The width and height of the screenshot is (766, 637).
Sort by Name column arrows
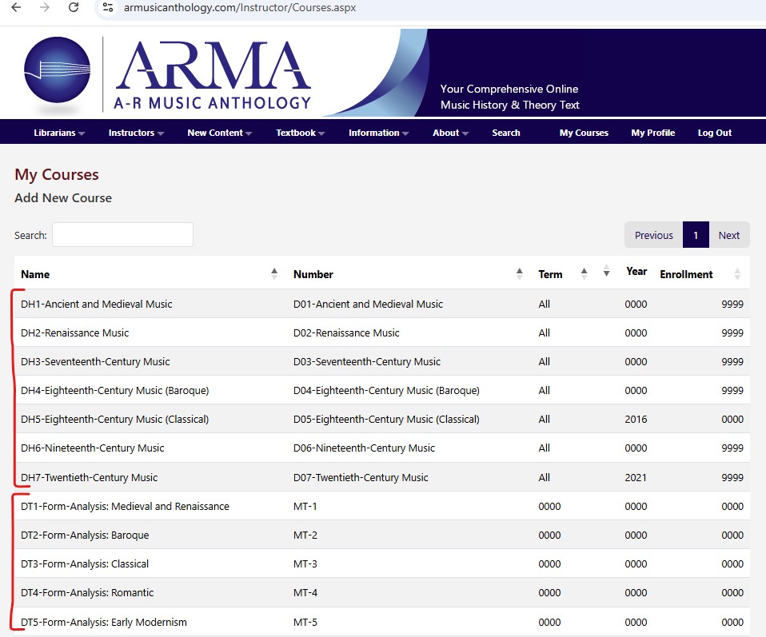click(x=274, y=273)
